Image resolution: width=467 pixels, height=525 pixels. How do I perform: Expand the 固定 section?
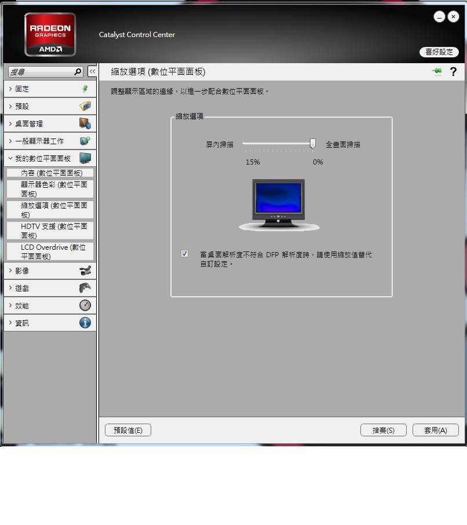tap(10, 89)
